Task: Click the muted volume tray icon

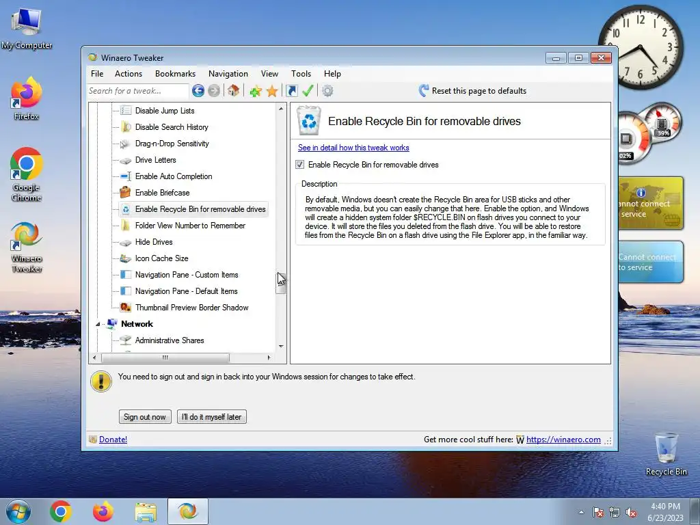Action: tap(631, 512)
